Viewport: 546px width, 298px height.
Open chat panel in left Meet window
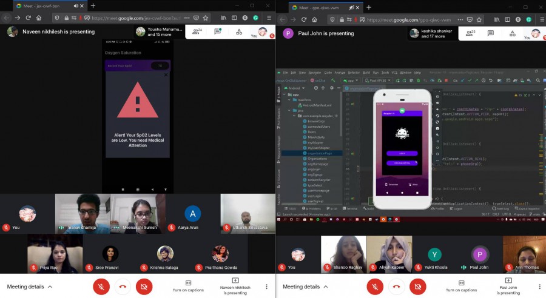click(218, 32)
